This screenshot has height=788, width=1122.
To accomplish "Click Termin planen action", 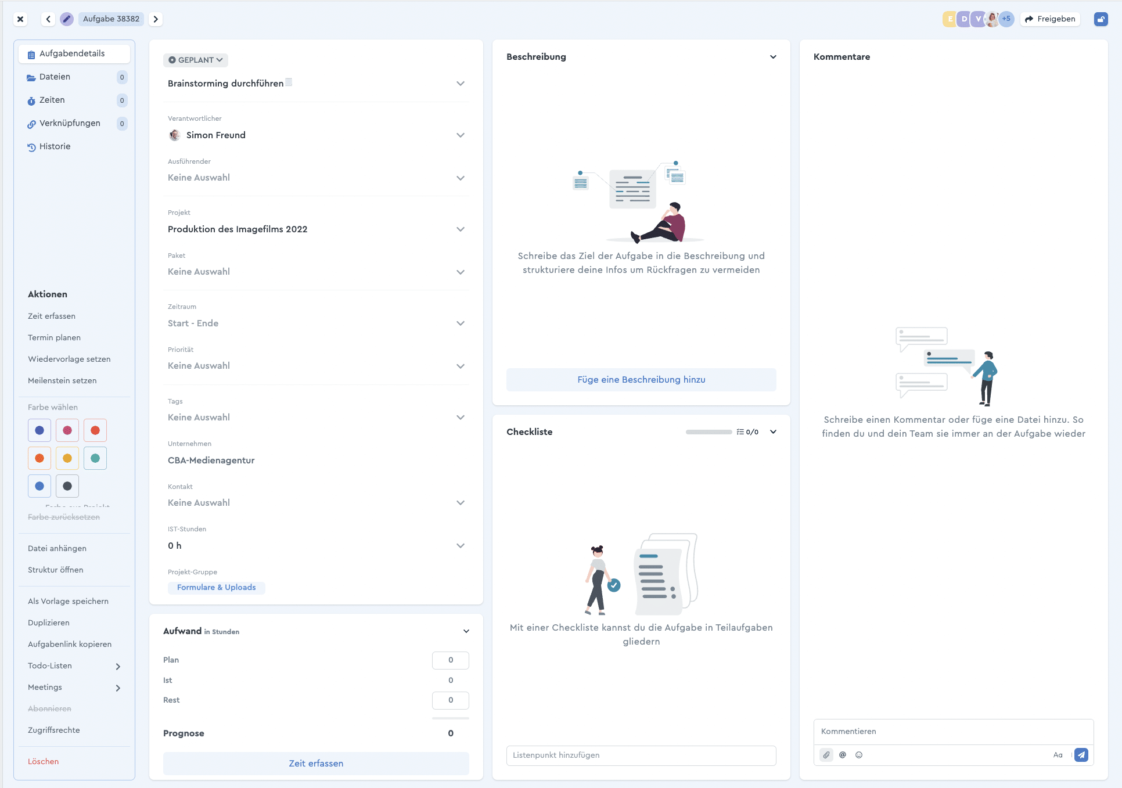I will (54, 338).
